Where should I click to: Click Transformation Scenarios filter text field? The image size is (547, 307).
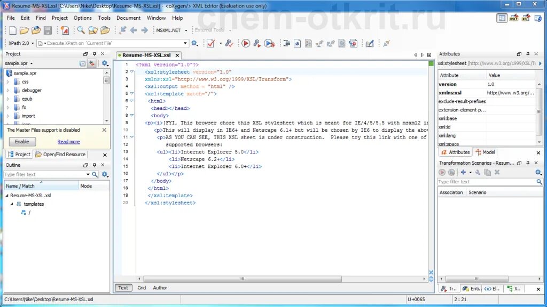click(486, 182)
